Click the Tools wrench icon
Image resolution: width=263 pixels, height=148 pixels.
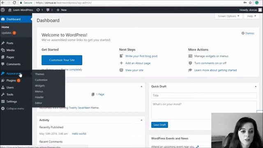pos(3,95)
